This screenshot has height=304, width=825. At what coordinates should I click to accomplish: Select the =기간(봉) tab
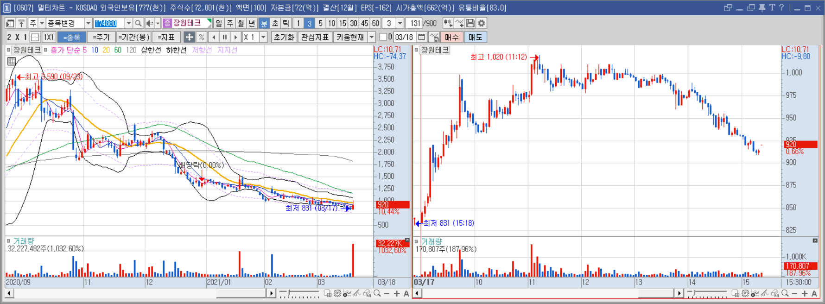coord(134,37)
